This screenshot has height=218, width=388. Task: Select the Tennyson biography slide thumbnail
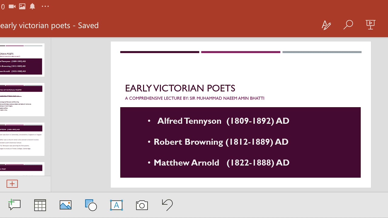tap(22, 139)
